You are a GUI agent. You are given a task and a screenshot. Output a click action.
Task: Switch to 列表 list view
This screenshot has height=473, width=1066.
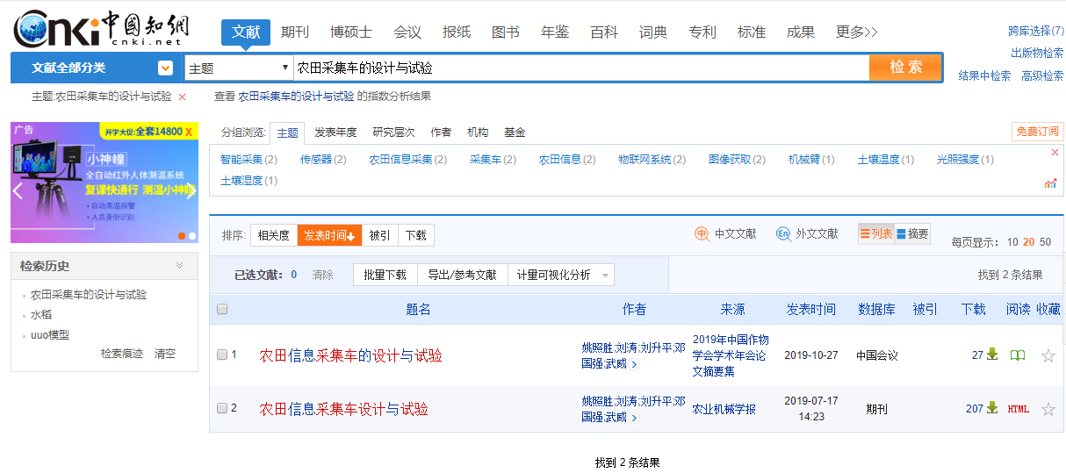point(876,233)
